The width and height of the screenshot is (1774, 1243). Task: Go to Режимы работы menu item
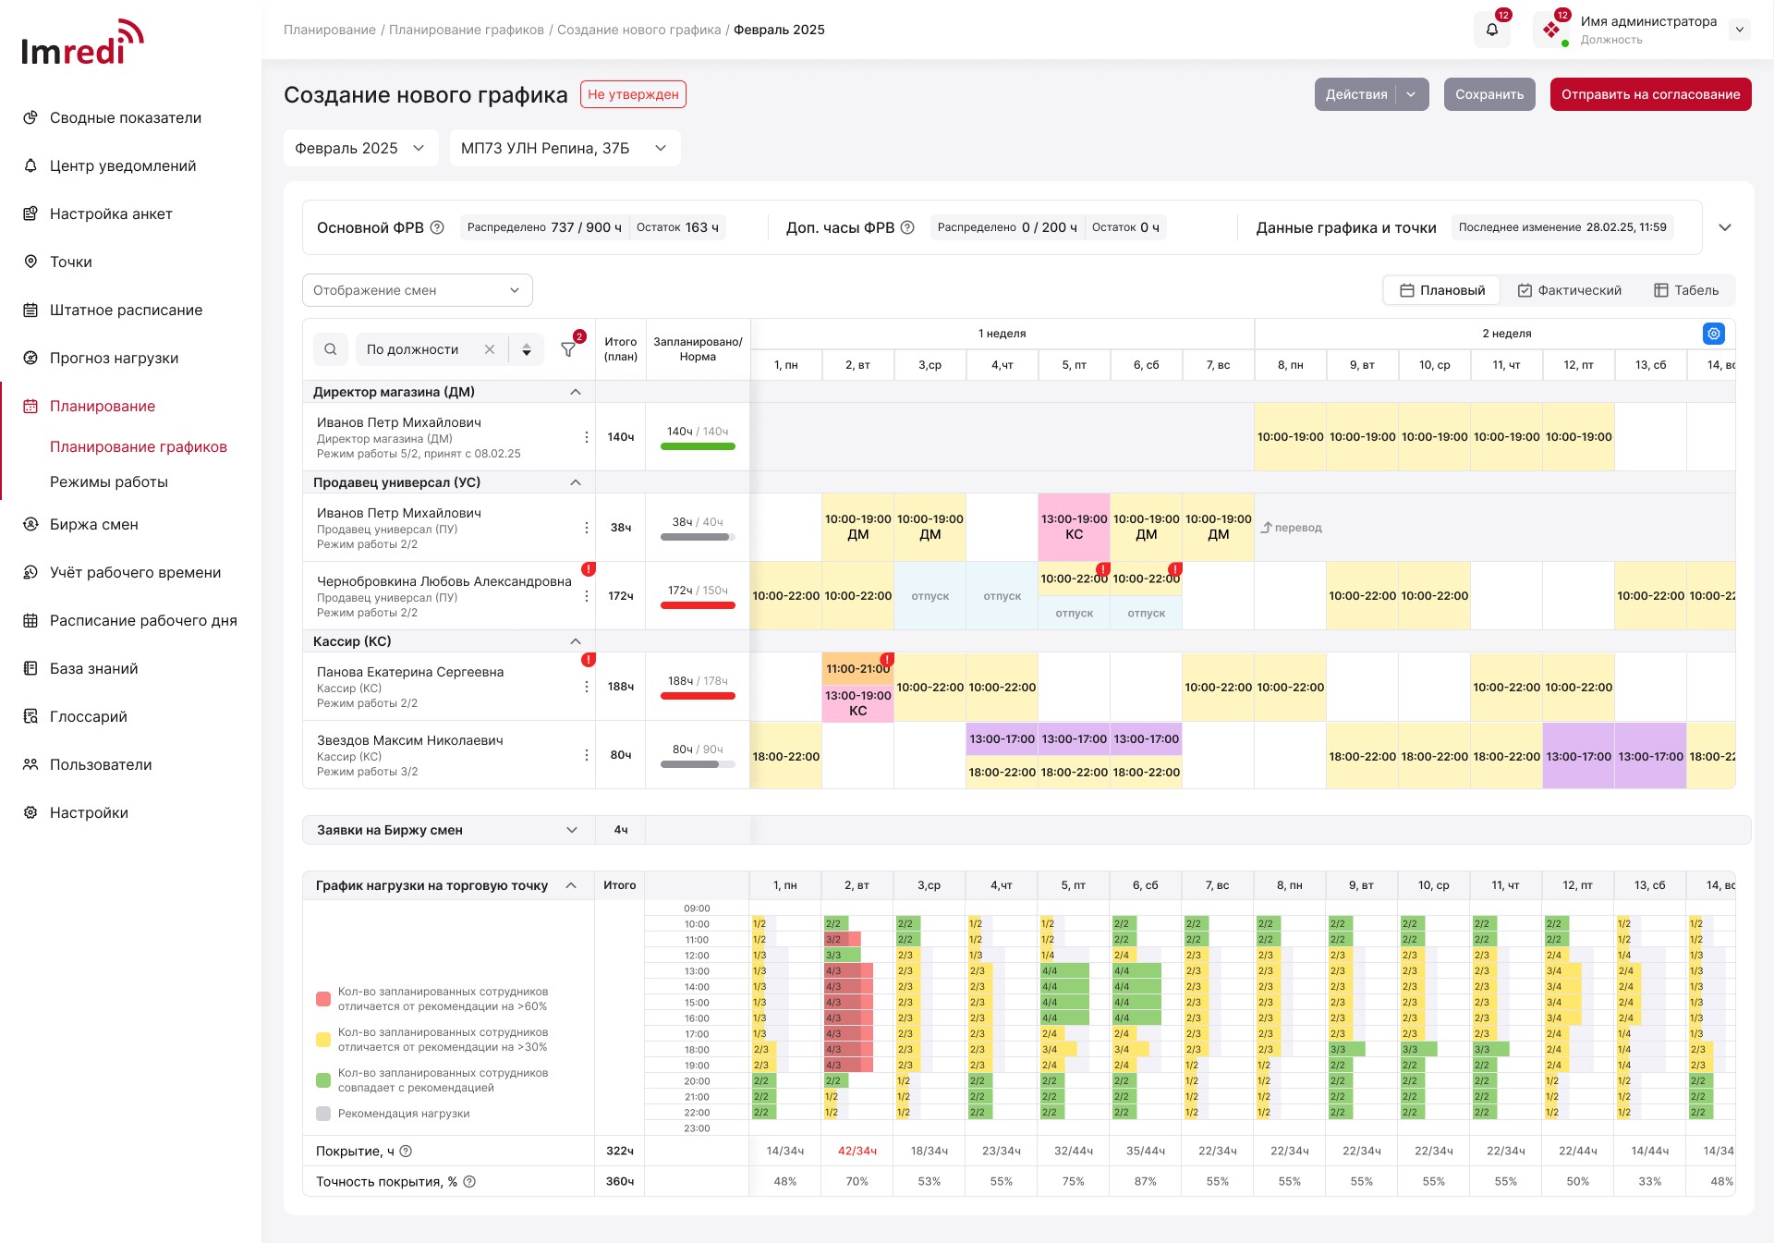pyautogui.click(x=109, y=481)
